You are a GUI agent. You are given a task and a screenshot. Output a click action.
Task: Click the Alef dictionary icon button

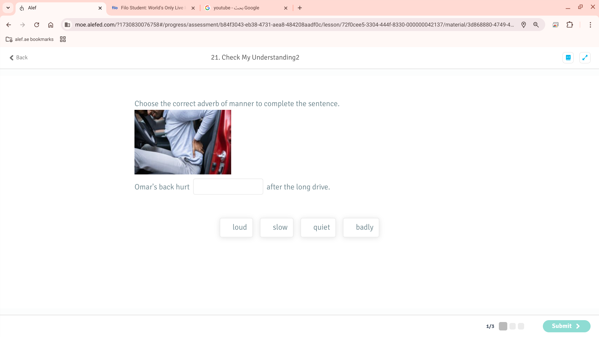coord(568,58)
